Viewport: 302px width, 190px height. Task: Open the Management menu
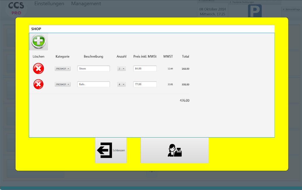86,4
